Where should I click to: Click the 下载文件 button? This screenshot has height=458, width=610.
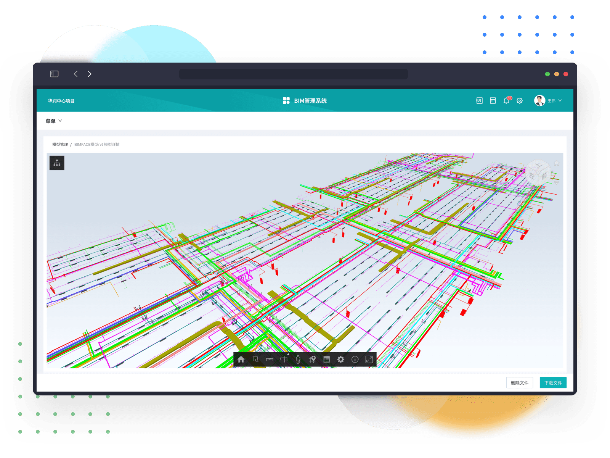(553, 383)
